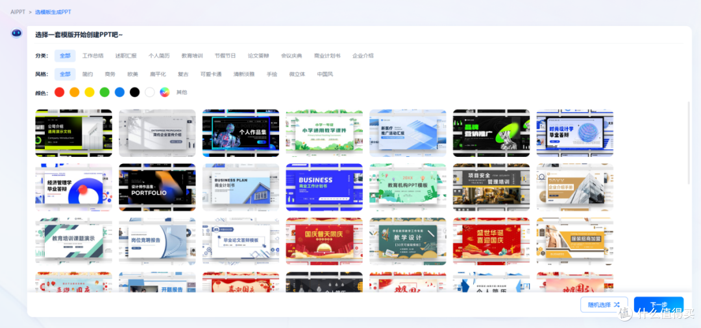701x328 pixels.
Task: Select the yellow color swatch
Action: click(x=90, y=93)
